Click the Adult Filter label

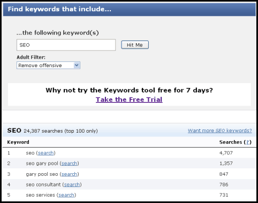coord(31,58)
